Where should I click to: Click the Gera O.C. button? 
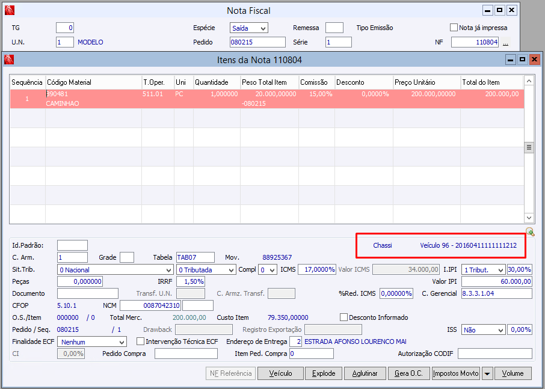(x=409, y=373)
